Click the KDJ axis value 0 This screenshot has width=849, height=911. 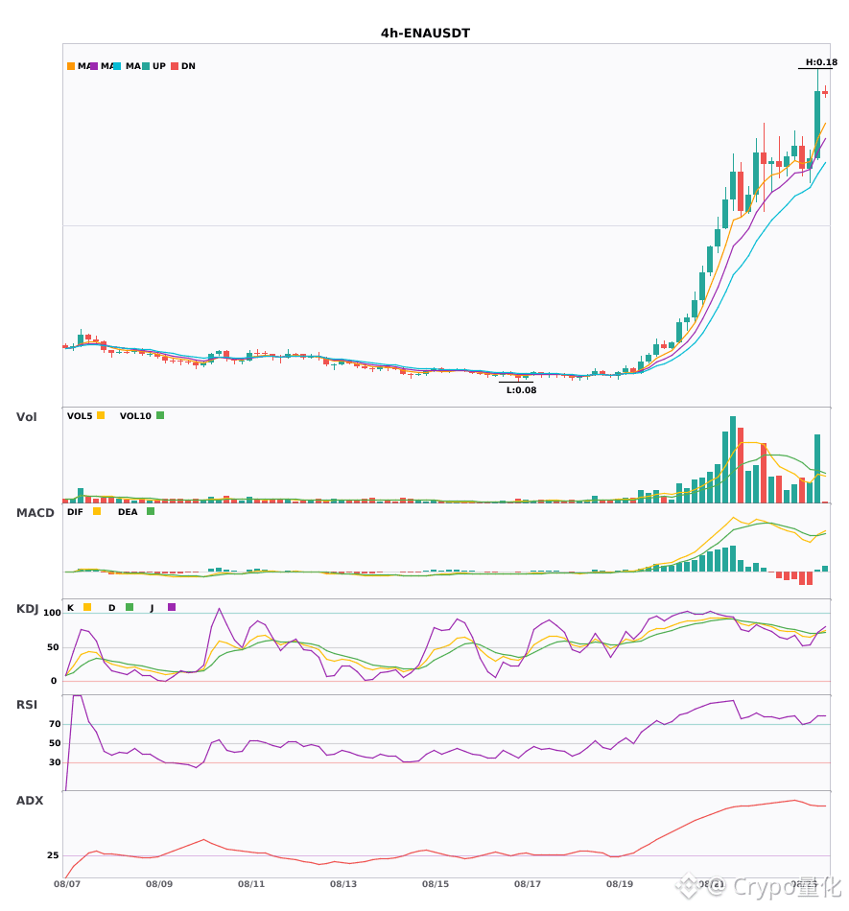54,681
